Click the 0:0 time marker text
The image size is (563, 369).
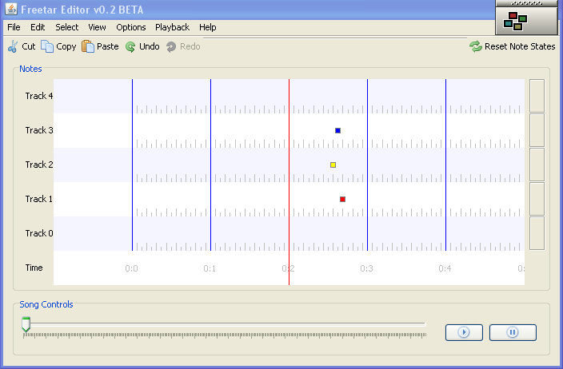131,268
